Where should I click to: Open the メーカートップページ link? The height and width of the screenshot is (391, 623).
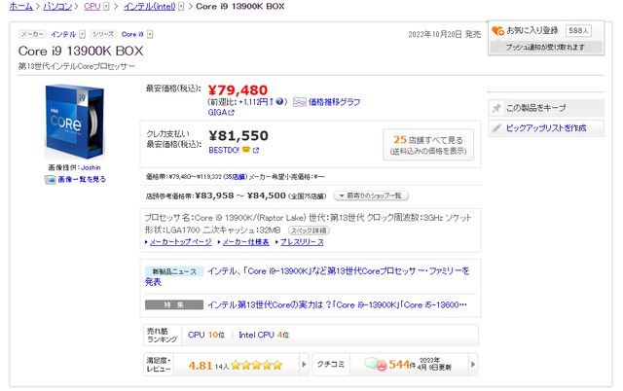pos(181,242)
